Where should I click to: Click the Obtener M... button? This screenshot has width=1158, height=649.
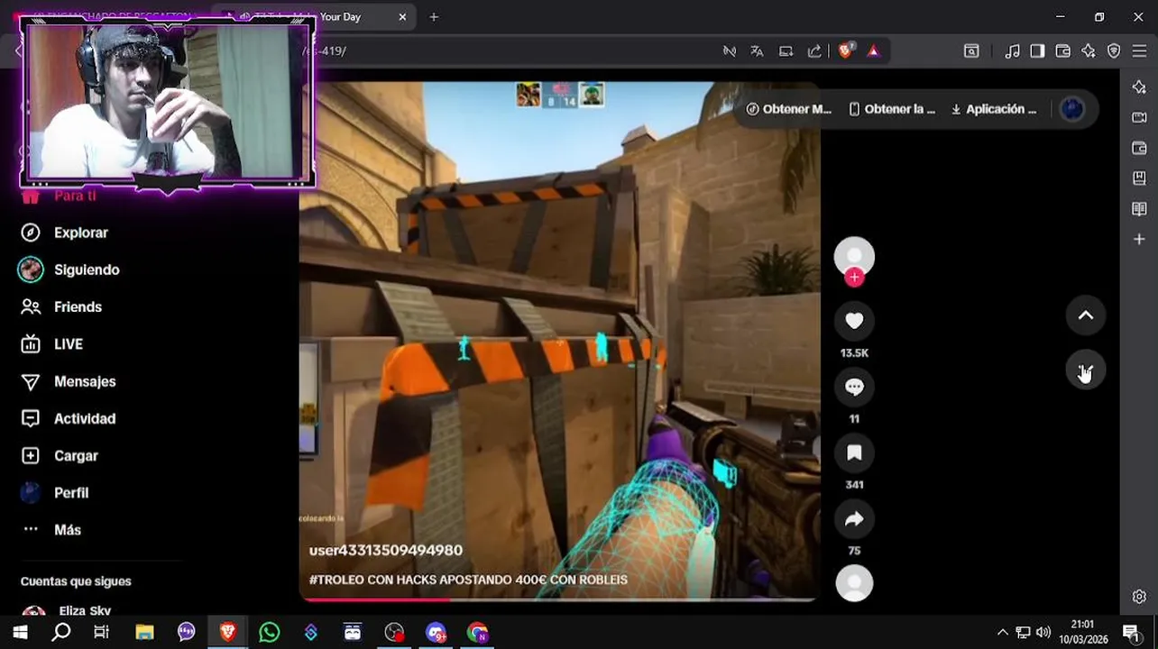click(x=788, y=109)
